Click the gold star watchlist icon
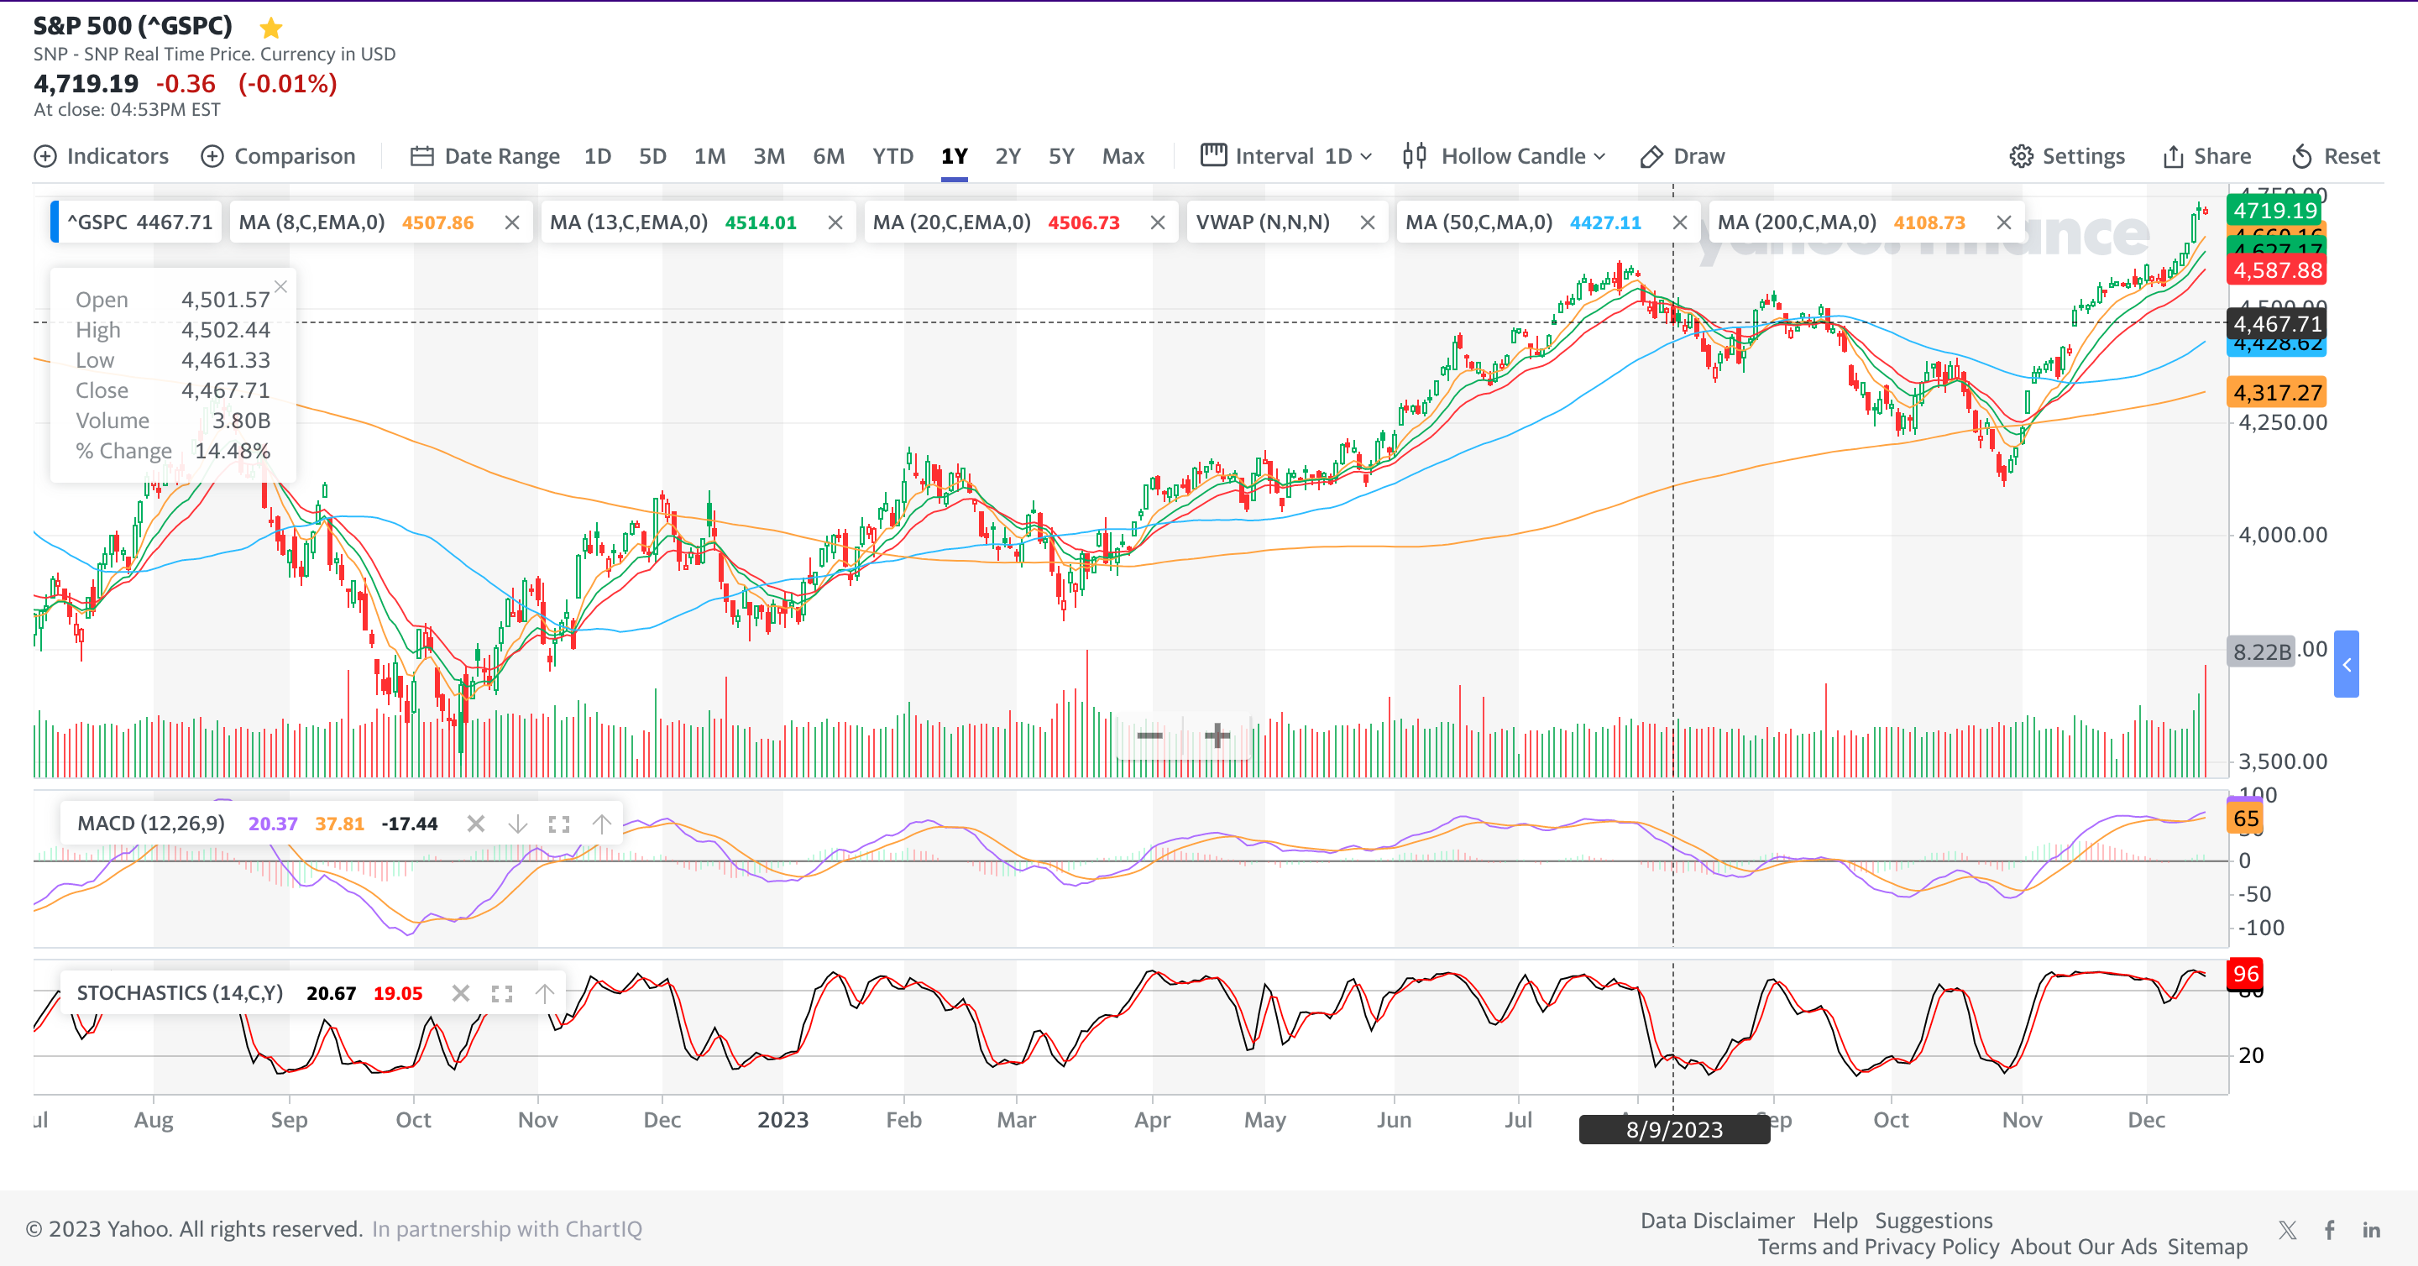 click(x=271, y=27)
